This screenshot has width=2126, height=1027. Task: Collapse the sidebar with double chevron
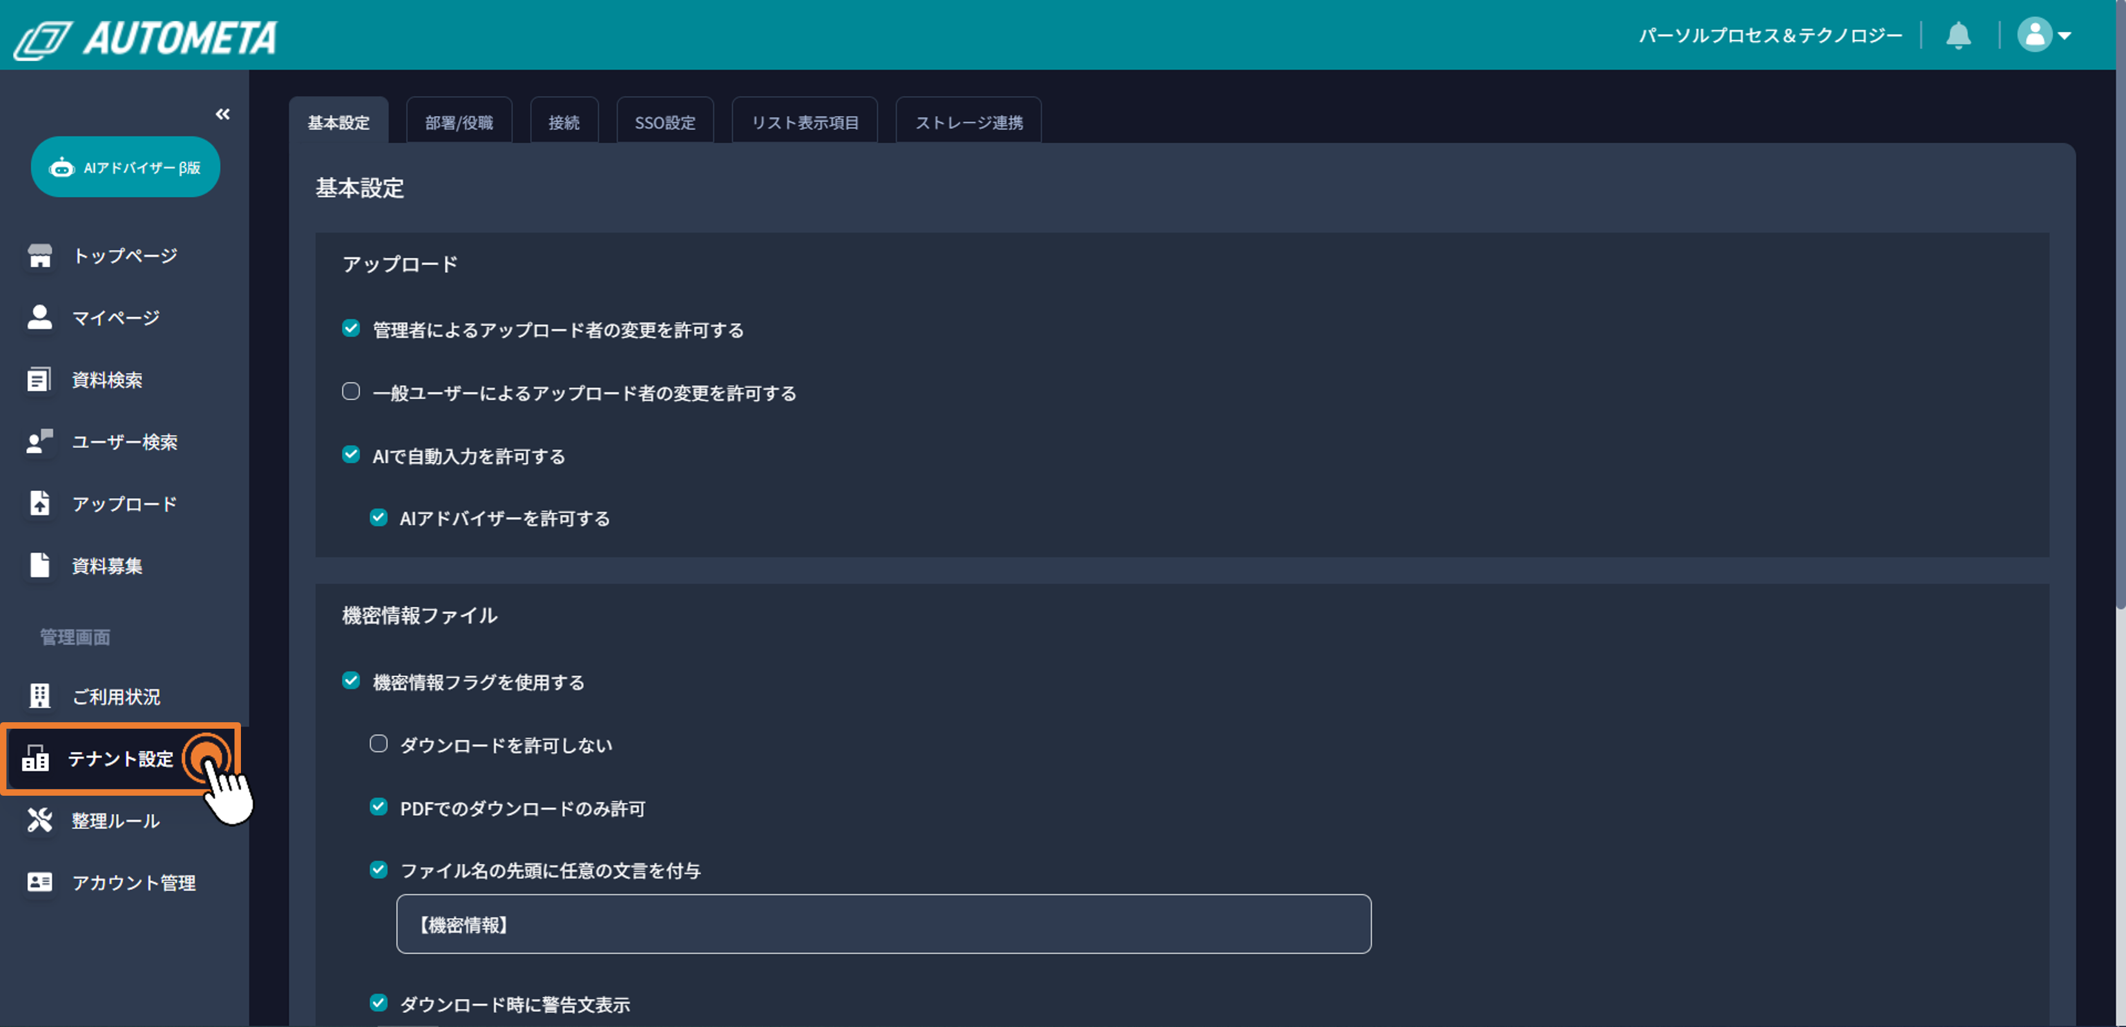coord(223,114)
